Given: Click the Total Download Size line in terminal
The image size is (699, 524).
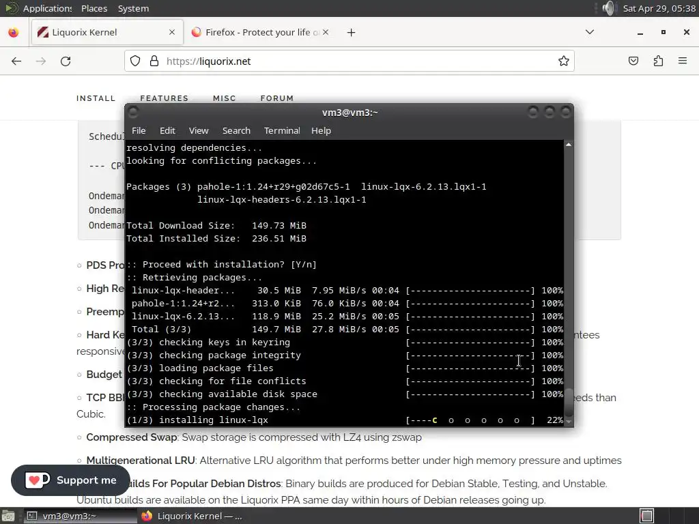Looking at the screenshot, I should 216,225.
